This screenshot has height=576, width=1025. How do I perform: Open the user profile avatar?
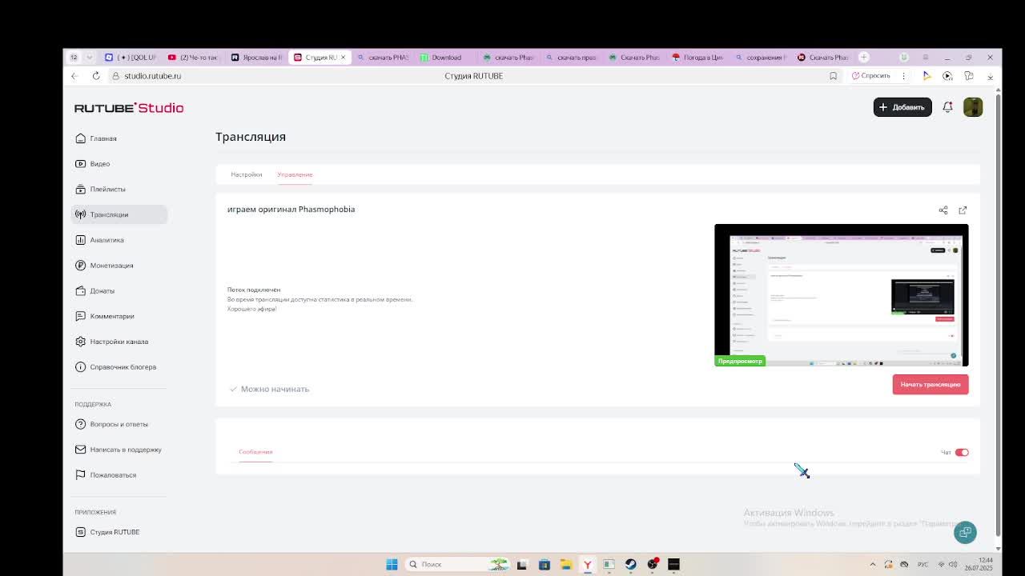coord(973,107)
